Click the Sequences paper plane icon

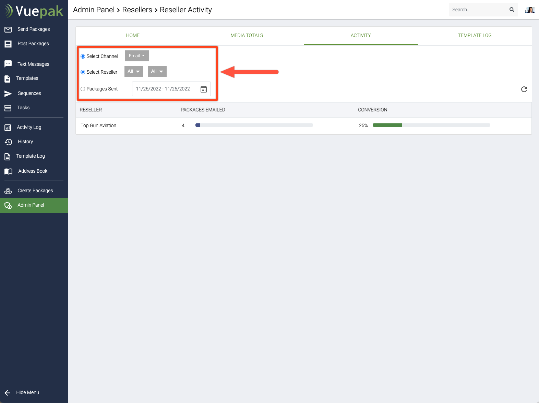(x=8, y=94)
